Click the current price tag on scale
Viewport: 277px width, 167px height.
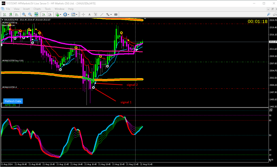coord(273,42)
